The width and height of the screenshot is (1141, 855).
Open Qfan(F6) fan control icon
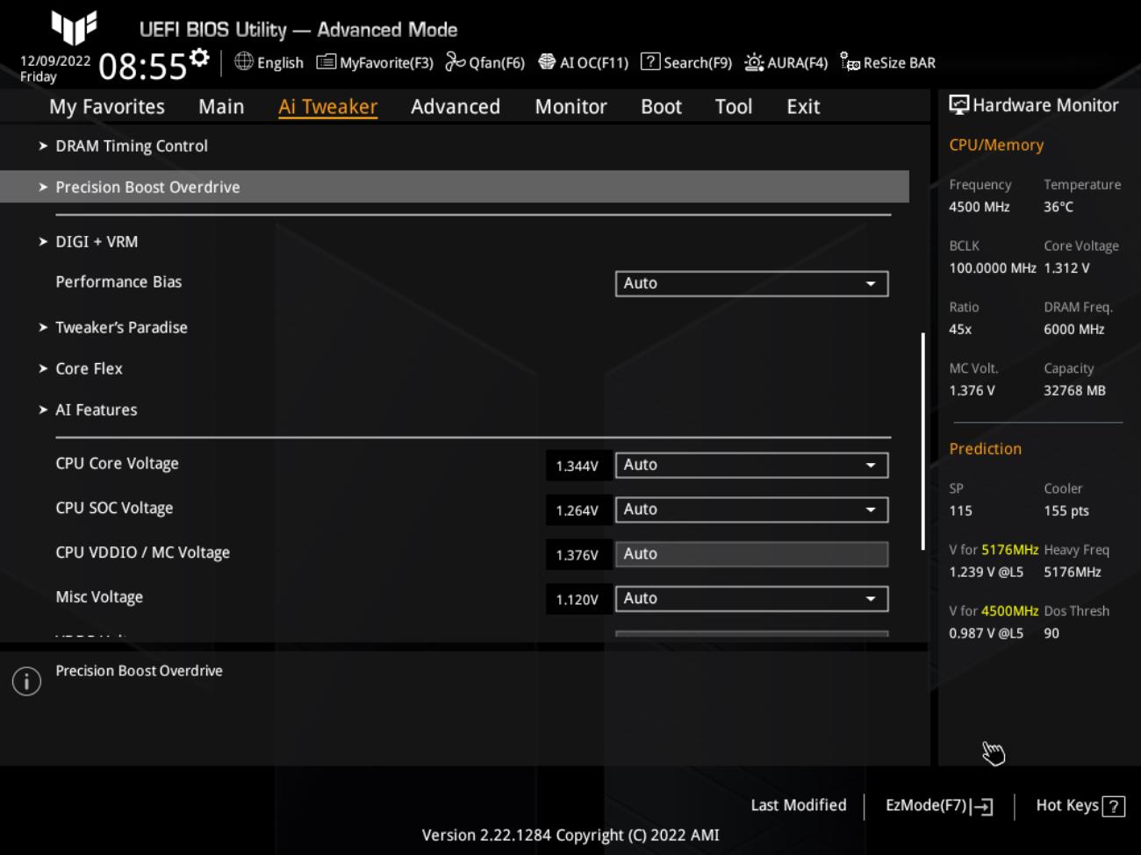(x=455, y=61)
